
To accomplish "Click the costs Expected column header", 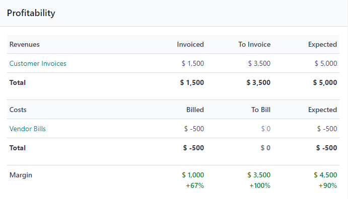I will 322,110.
